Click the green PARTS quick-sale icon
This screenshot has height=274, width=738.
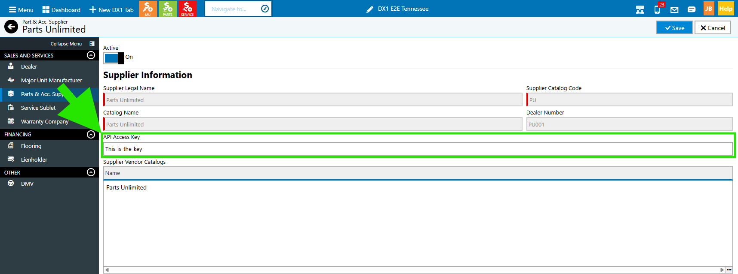(167, 9)
